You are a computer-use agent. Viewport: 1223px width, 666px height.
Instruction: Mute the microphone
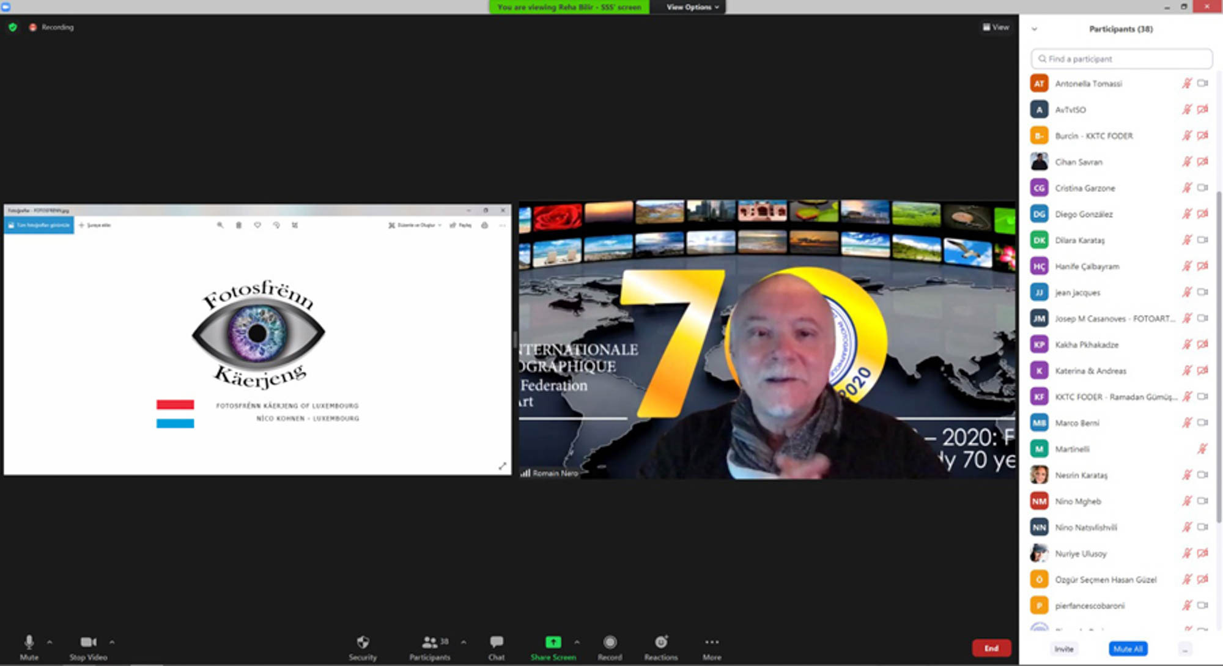[29, 643]
